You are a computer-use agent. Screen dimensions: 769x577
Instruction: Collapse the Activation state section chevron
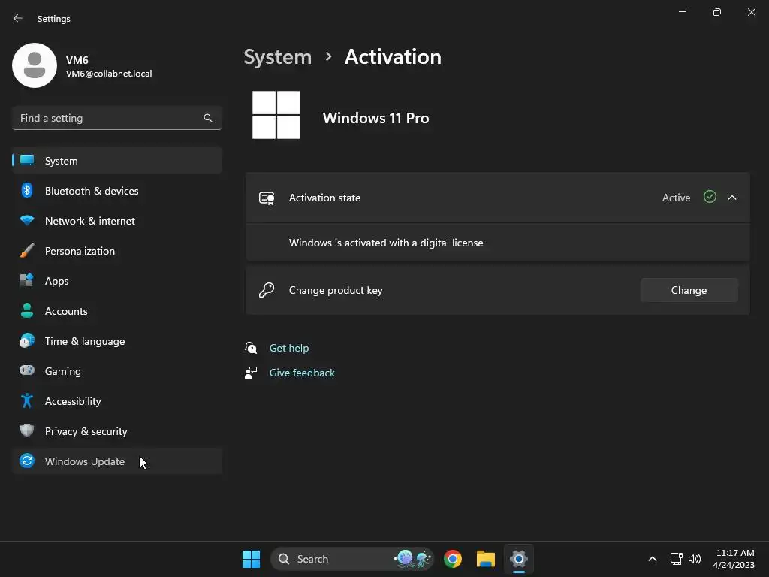(x=732, y=198)
